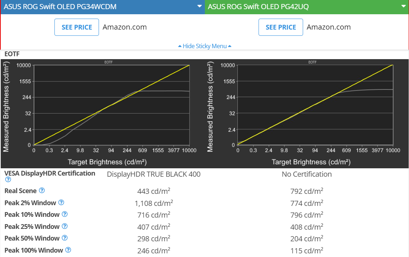Click SEE PRICE for the PG42UQ
Image resolution: width=409 pixels, height=257 pixels.
click(281, 27)
